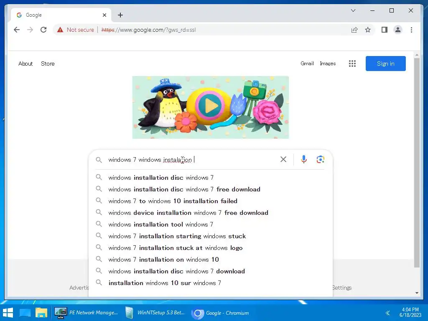Select suggestion 'windows 7 installation on windows 10'

[211, 260]
